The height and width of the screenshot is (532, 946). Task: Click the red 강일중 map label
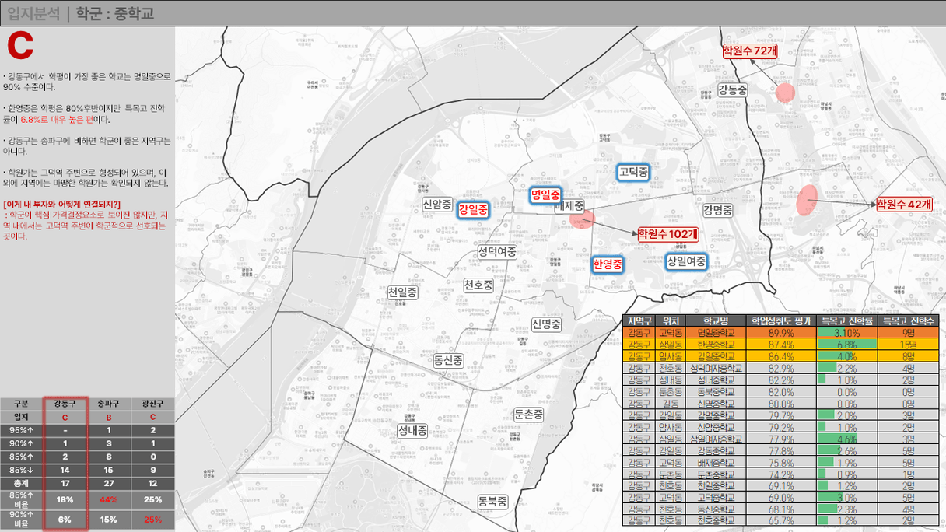(x=473, y=209)
